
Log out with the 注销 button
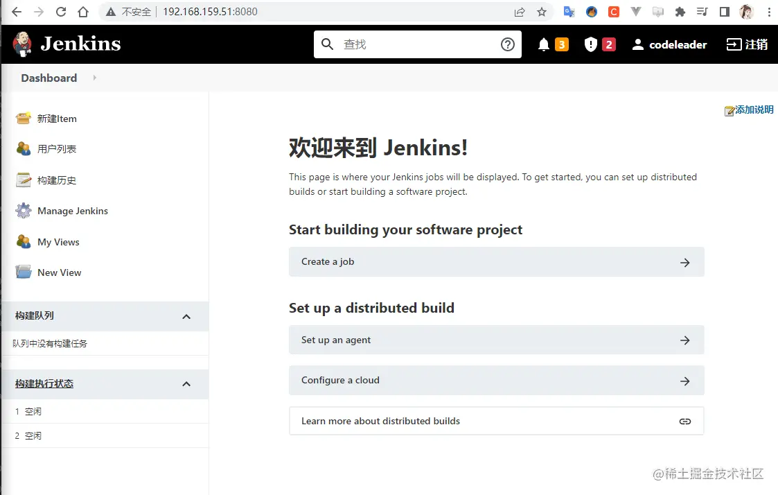coord(747,44)
